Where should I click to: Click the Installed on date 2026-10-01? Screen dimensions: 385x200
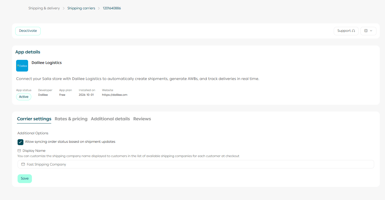click(x=86, y=95)
